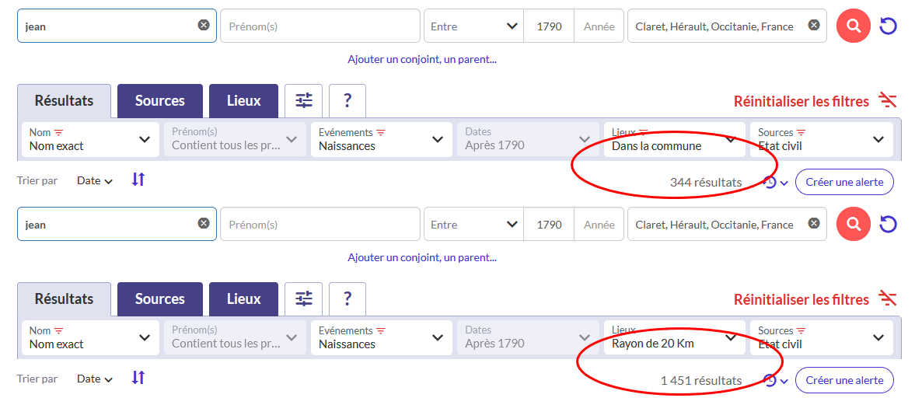This screenshot has height=398, width=915.
Task: Switch to the Sources tab in upper panel
Action: [160, 101]
